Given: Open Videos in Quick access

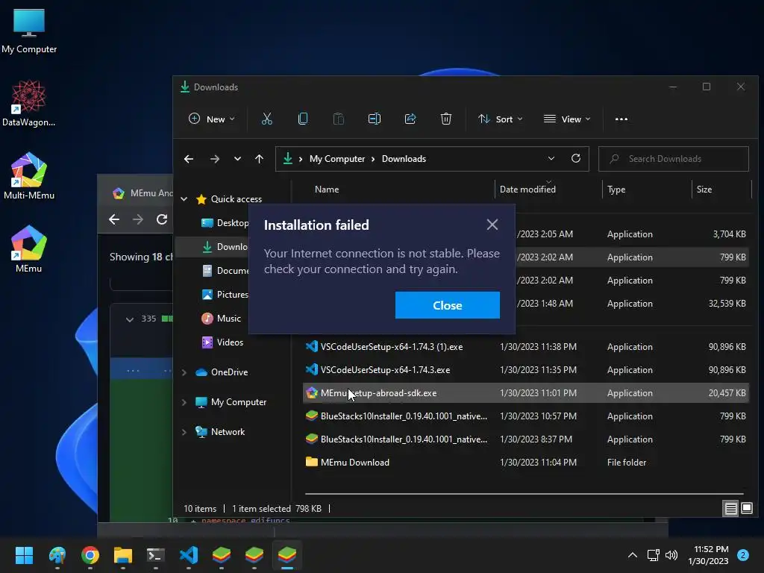Looking at the screenshot, I should click(x=222, y=342).
